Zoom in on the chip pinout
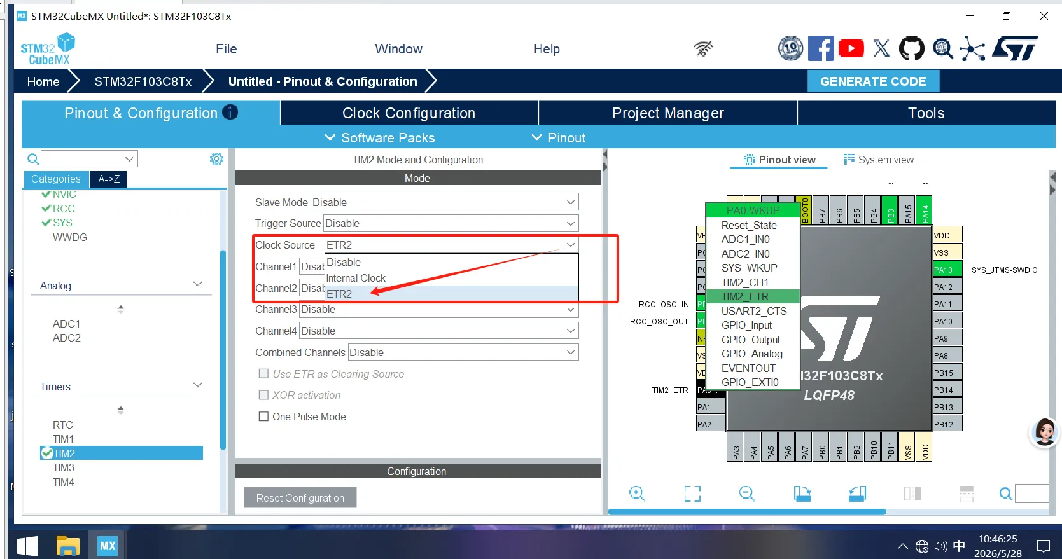Viewport: 1062px width, 559px height. coord(637,493)
